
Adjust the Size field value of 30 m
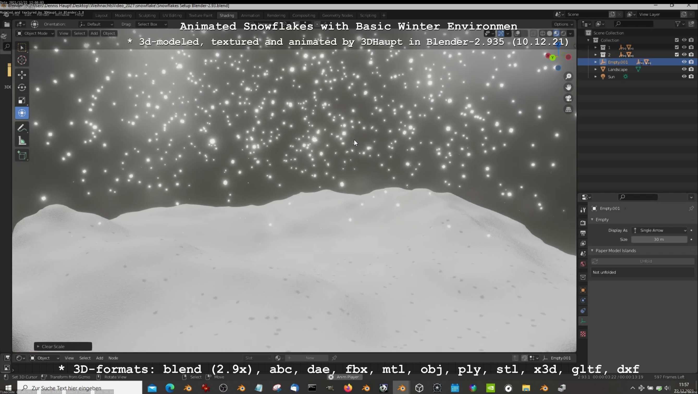[658, 239]
